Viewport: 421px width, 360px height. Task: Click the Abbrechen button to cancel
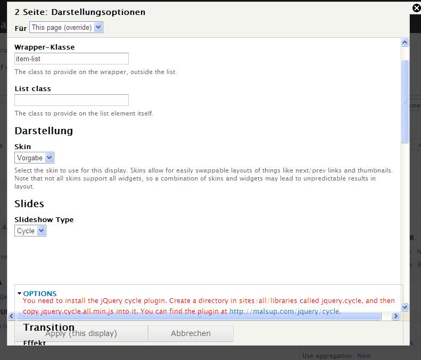point(191,333)
